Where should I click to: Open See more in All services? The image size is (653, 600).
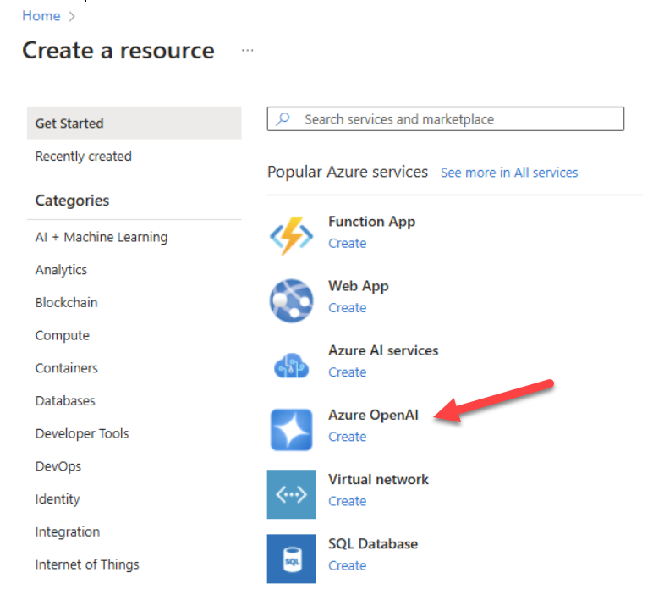click(x=509, y=173)
